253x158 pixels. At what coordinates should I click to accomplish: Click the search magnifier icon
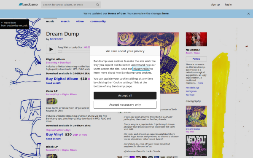[x=97, y=5]
